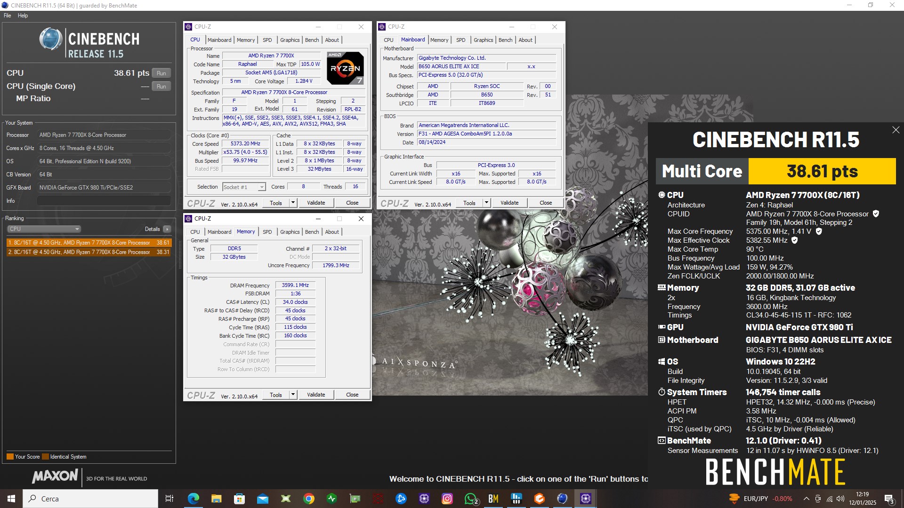
Task: Click verified shield beside Max Effective Clock
Action: click(795, 240)
